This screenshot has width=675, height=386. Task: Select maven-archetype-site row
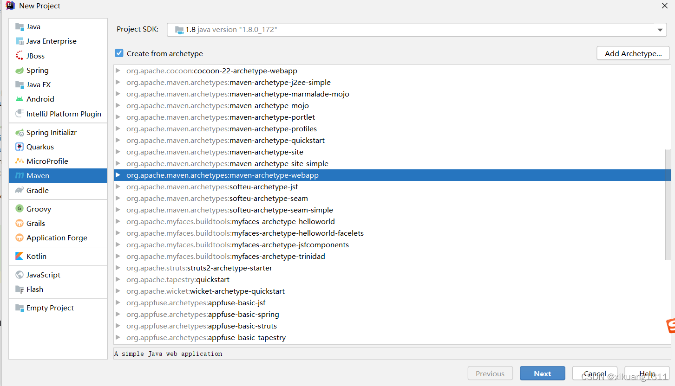coord(392,152)
